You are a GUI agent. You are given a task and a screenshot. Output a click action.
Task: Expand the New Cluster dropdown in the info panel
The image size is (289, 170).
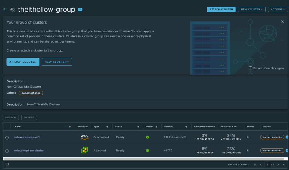click(57, 62)
